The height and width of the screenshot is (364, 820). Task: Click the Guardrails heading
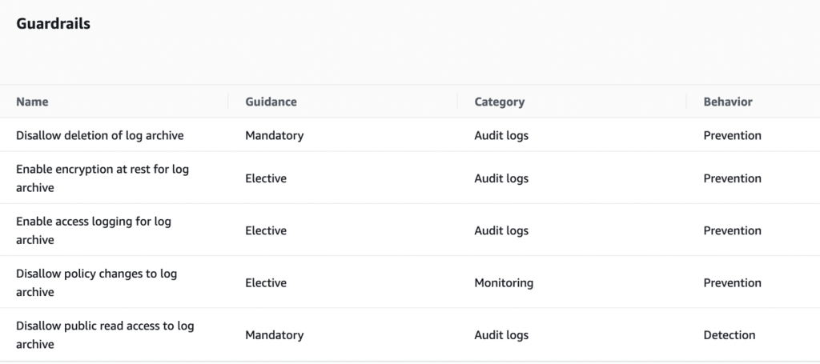point(54,23)
